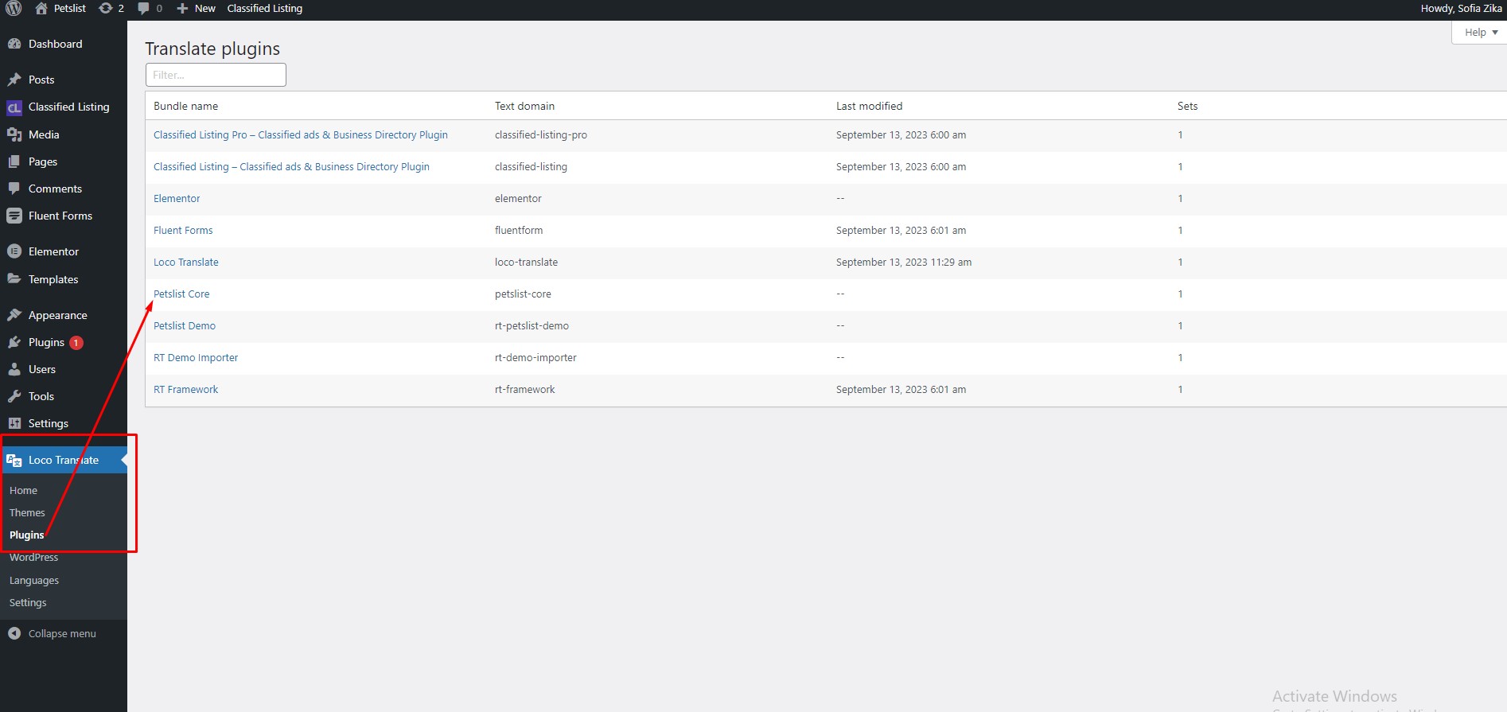Sort by the Last modified column header

(869, 106)
